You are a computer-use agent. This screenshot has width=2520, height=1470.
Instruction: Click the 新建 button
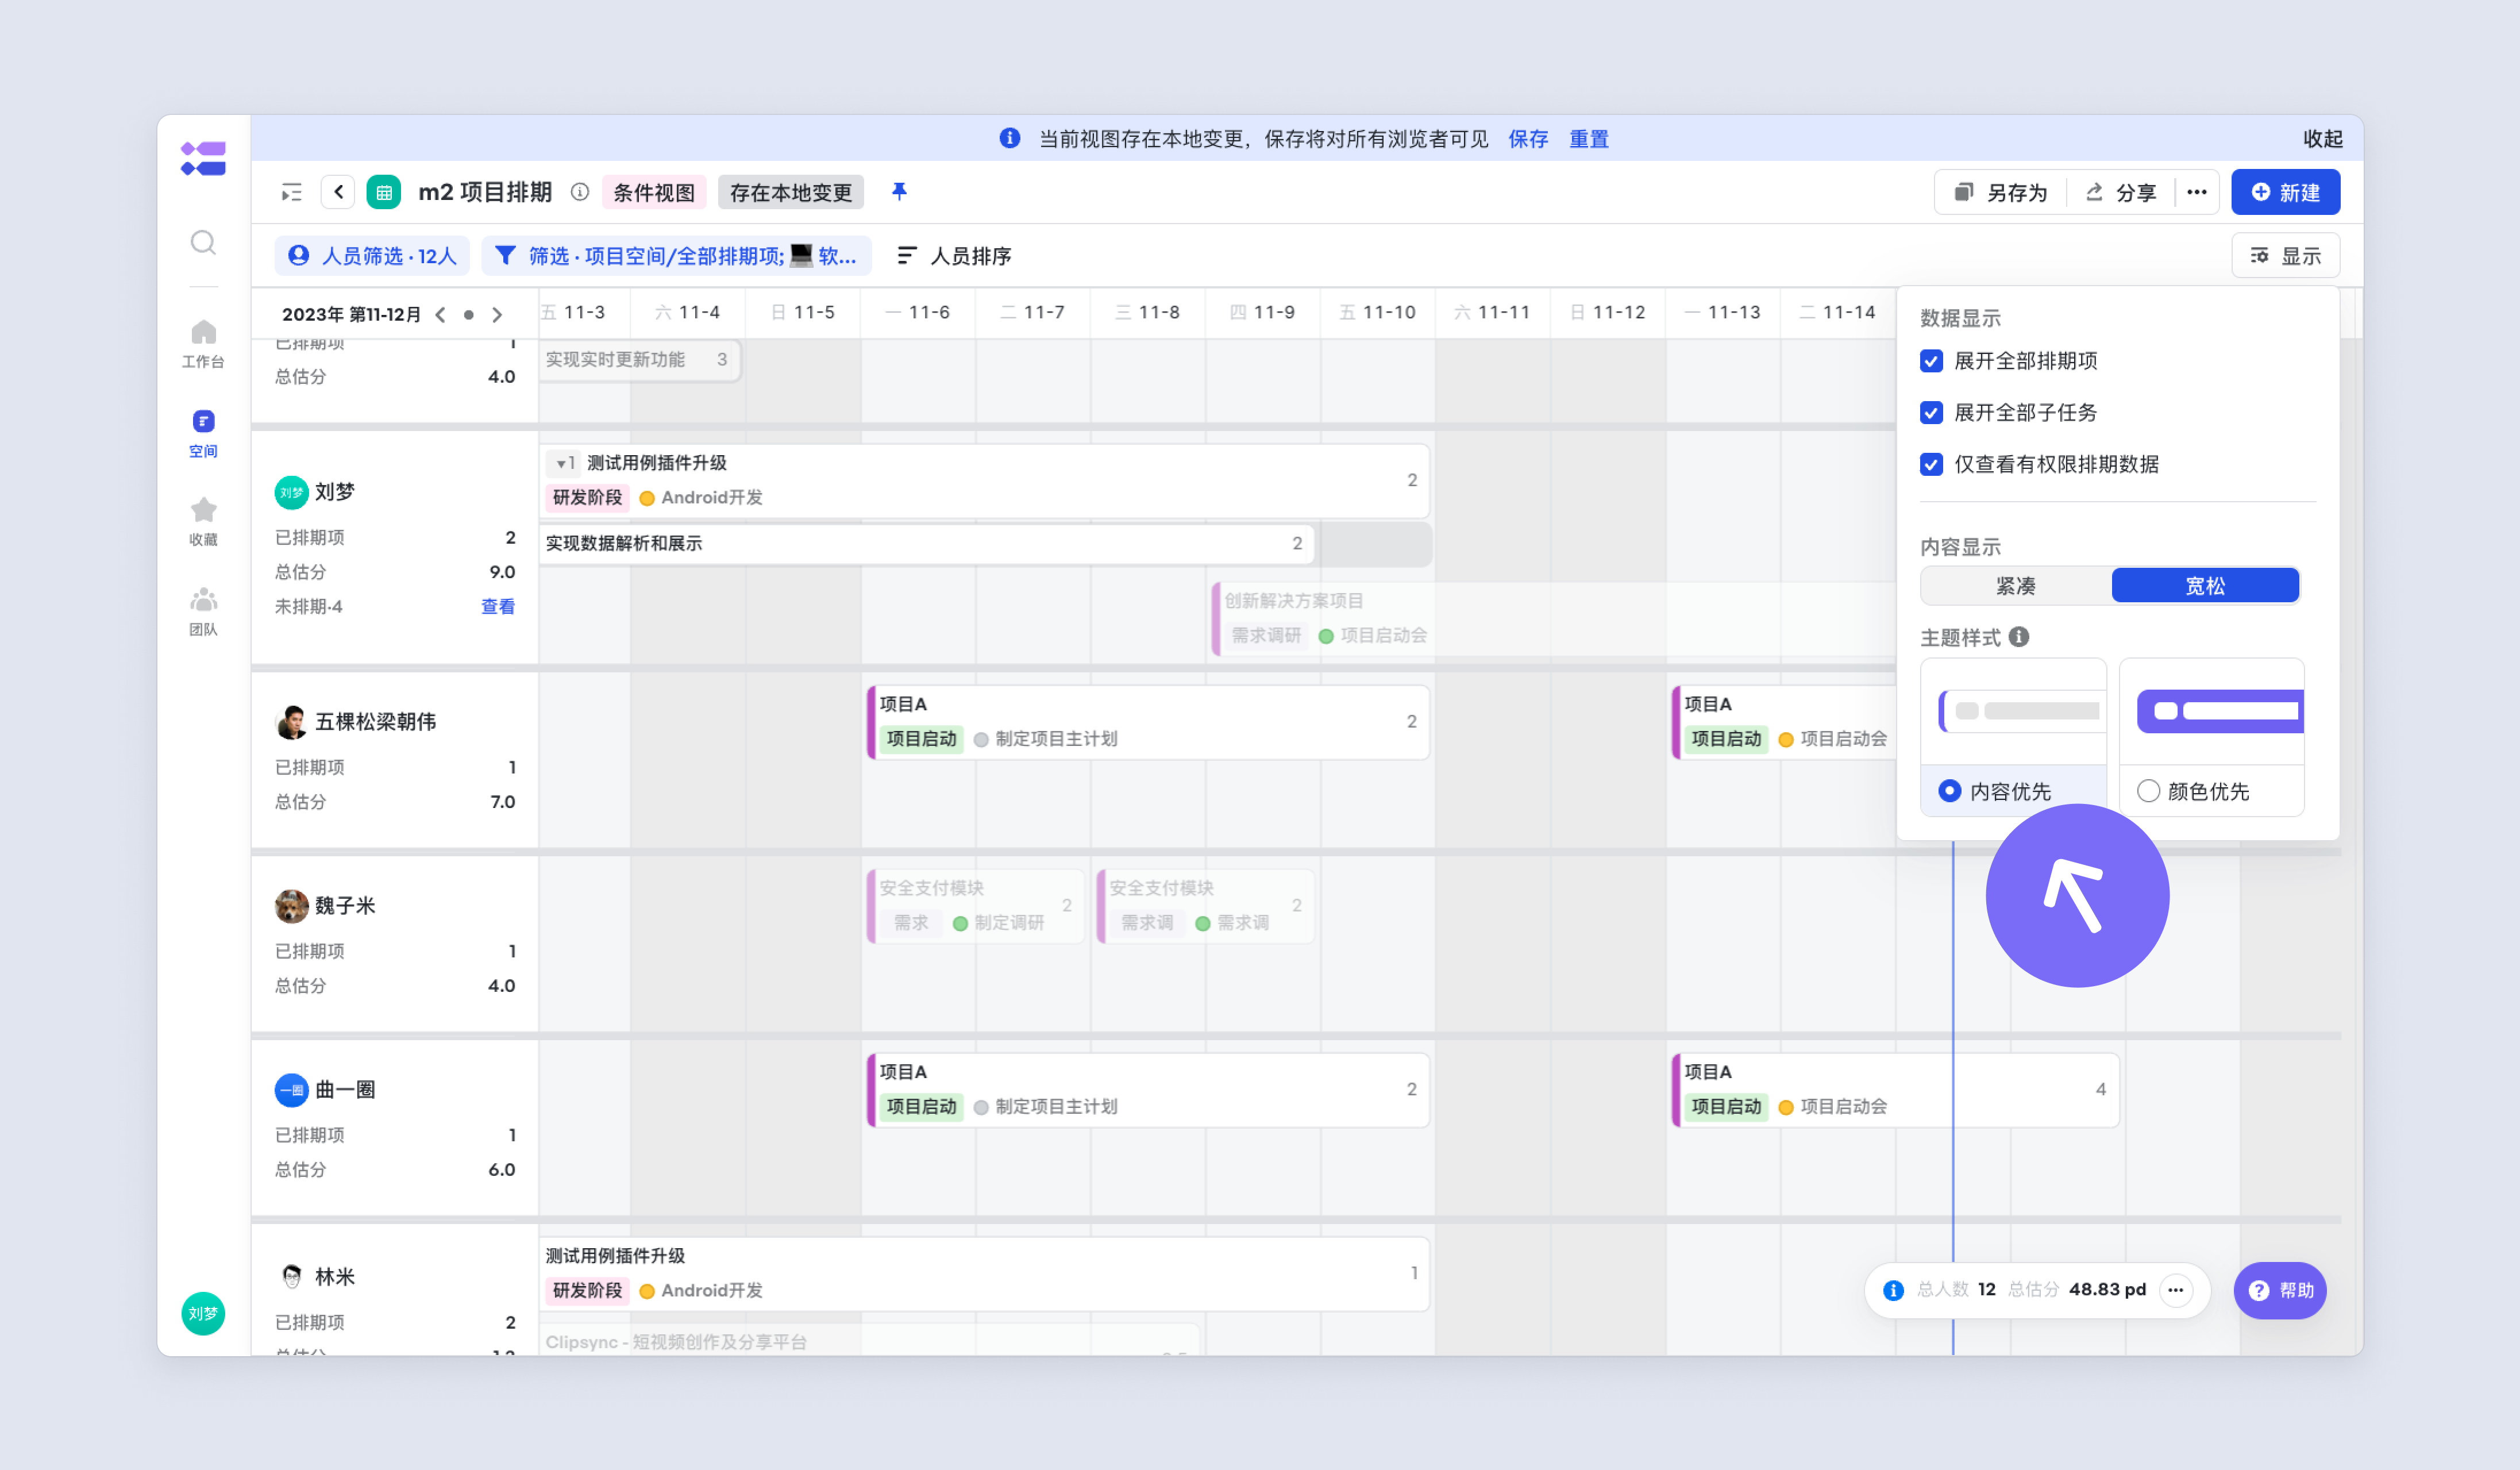click(x=2285, y=192)
